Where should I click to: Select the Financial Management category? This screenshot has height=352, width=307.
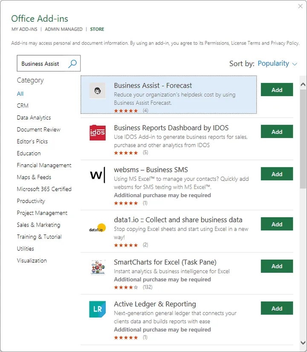(44, 165)
